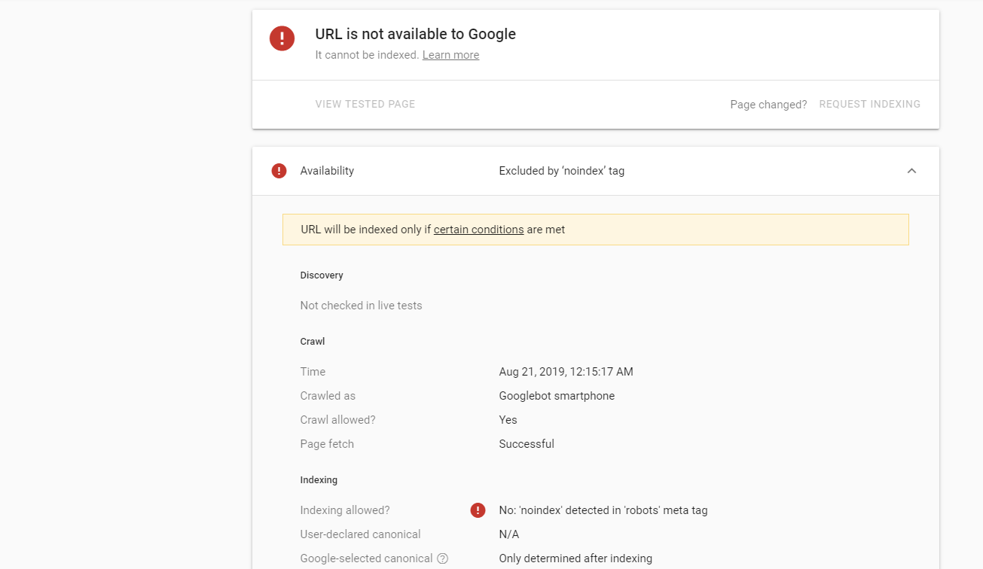Click the 'Crawled as' label
983x569 pixels.
click(x=328, y=396)
